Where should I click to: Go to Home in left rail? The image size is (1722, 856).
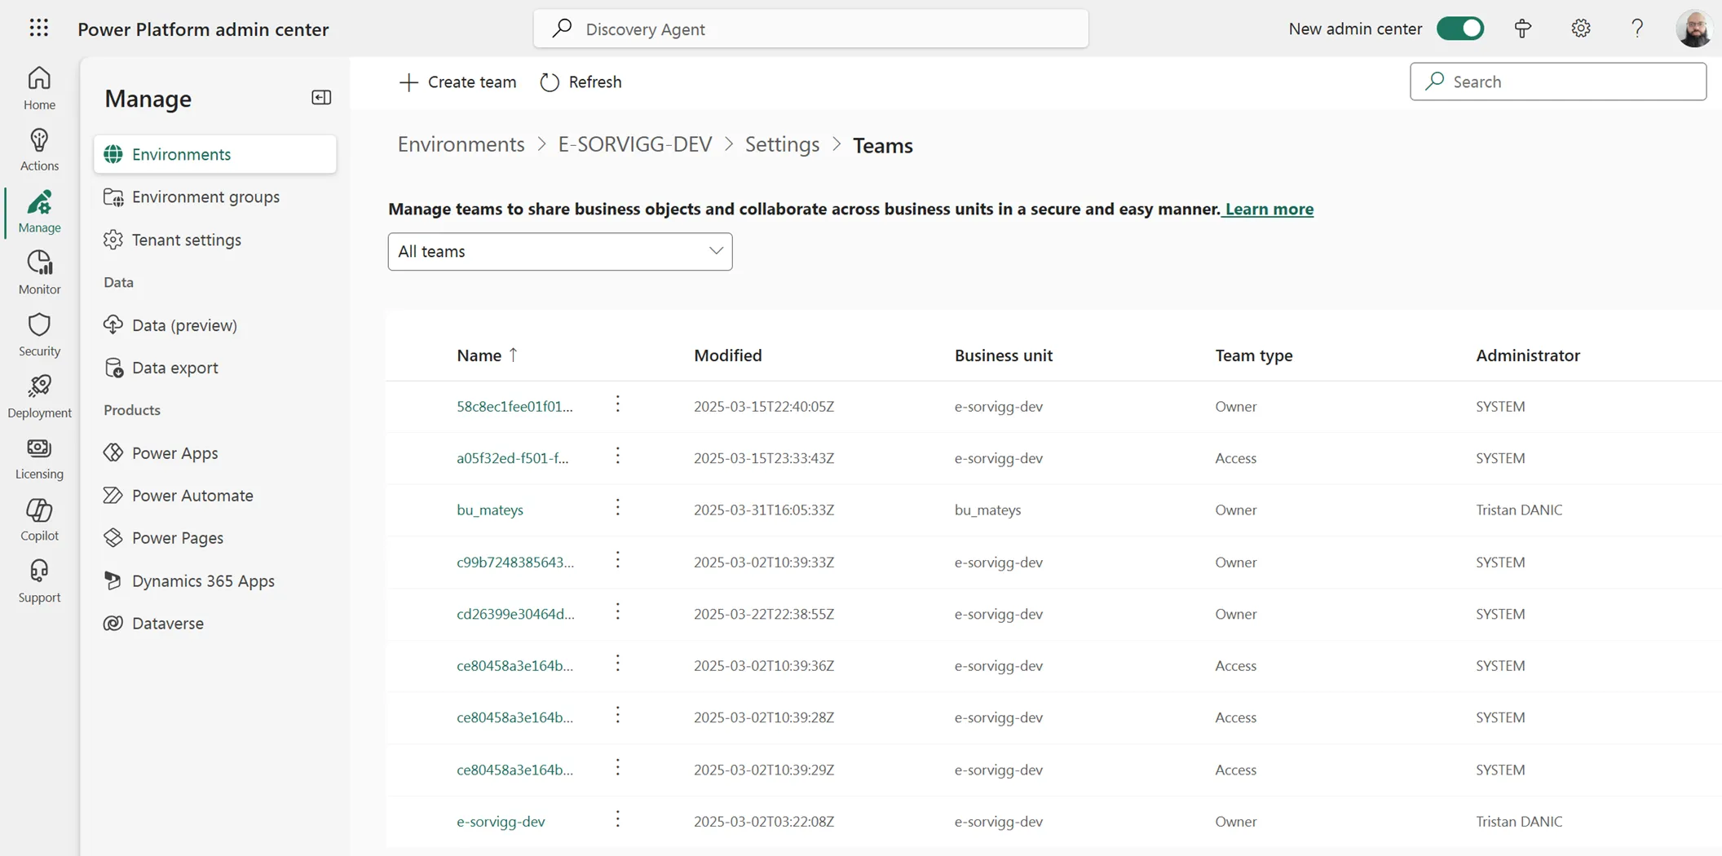39,88
